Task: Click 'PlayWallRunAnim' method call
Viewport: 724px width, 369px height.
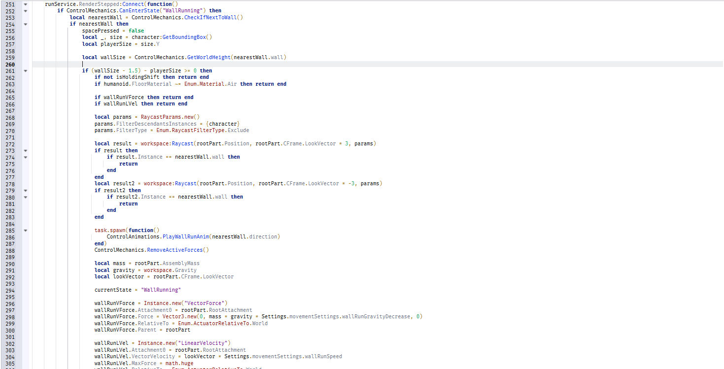Action: click(x=185, y=237)
